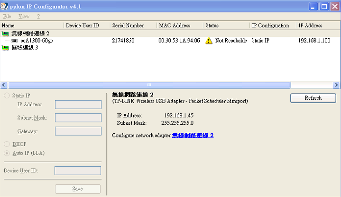Open the View menu
Image resolution: width=341 pixels, height=197 pixels.
(x=24, y=17)
